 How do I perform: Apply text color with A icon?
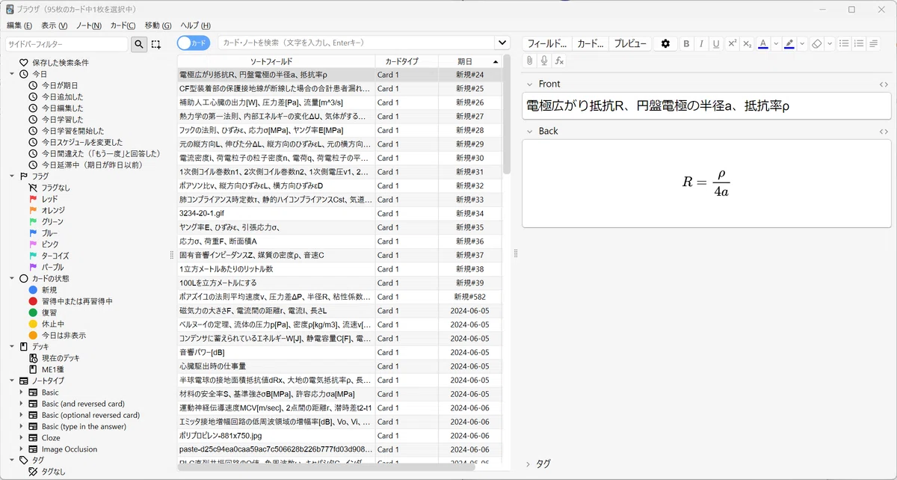point(763,43)
